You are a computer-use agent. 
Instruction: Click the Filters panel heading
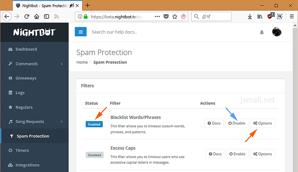coord(87,86)
